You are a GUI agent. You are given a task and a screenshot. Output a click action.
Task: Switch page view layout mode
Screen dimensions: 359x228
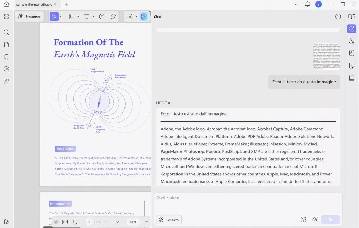[x=65, y=222]
